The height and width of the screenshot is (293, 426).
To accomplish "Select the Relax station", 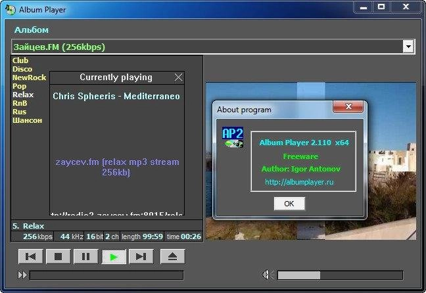I will 23,95.
